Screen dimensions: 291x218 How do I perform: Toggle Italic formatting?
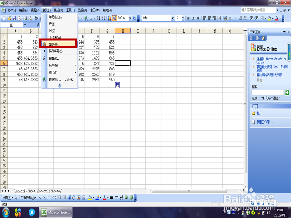click(x=193, y=18)
